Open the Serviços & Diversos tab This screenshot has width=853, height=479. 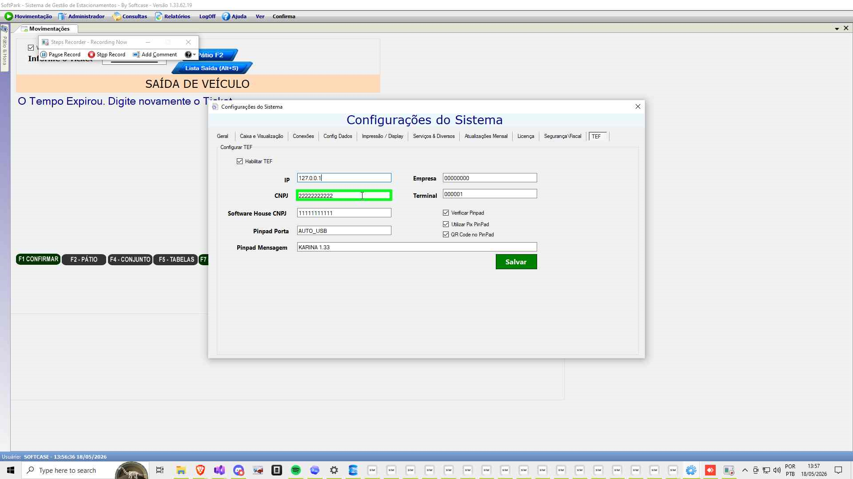pyautogui.click(x=434, y=136)
